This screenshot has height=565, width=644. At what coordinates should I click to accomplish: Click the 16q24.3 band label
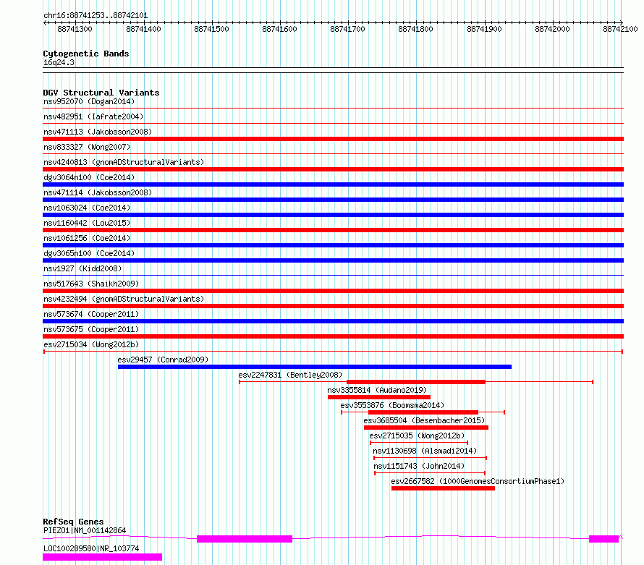coord(59,62)
